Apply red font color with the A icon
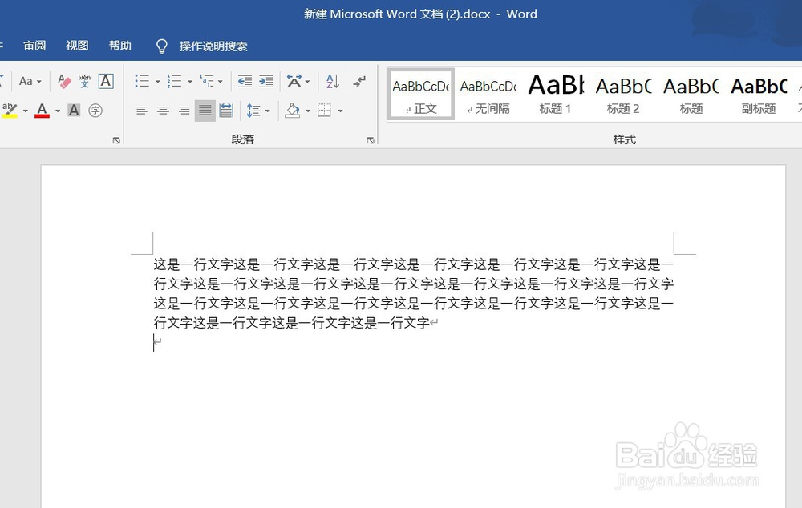This screenshot has height=508, width=802. tap(42, 110)
